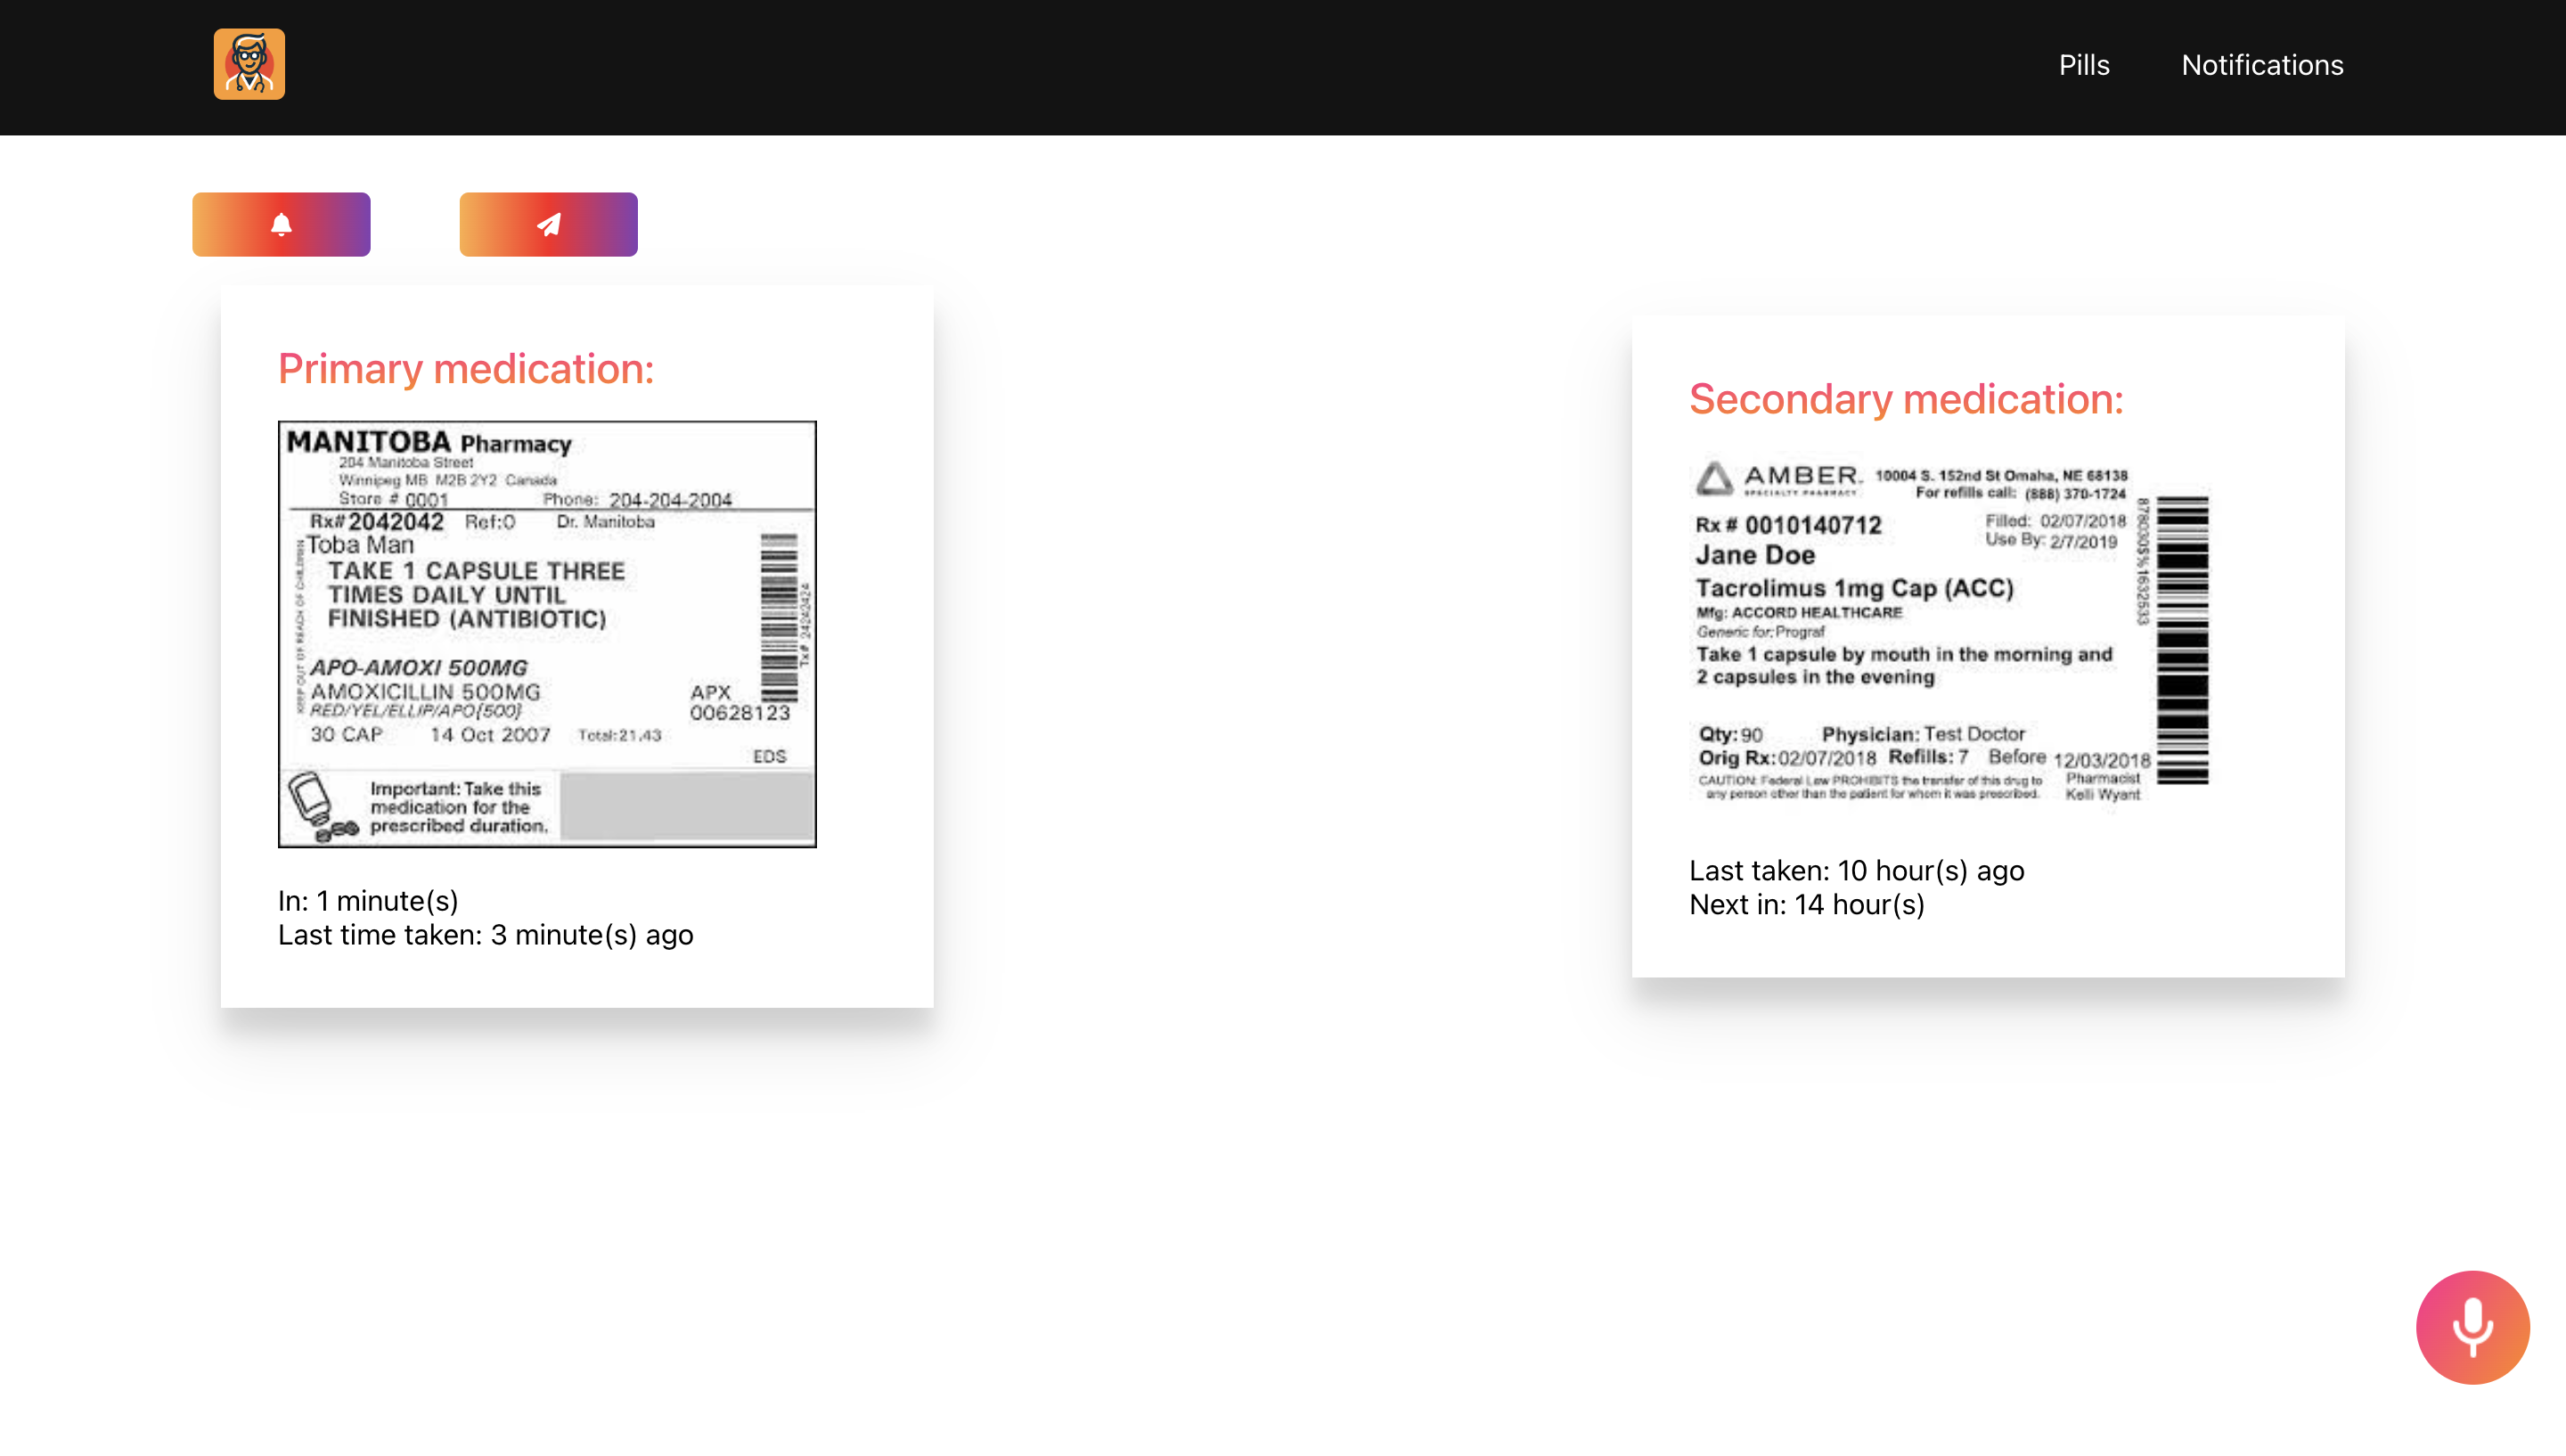Activate the microphone voice button

tap(2472, 1327)
